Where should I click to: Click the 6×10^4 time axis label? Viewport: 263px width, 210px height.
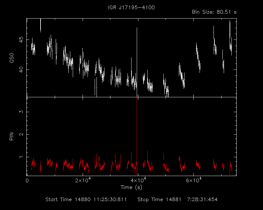pos(194,180)
